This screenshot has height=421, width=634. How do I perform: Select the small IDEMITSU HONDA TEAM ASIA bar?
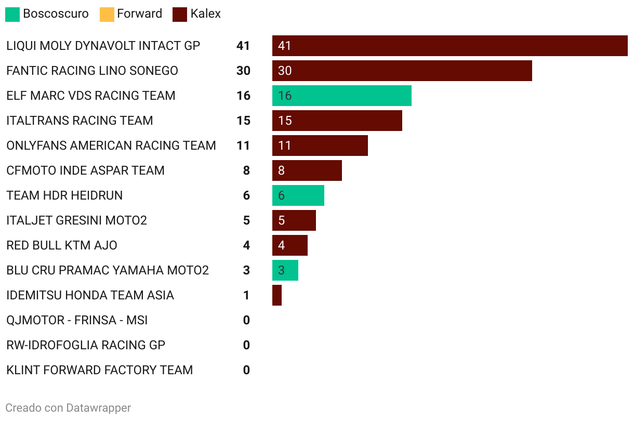pyautogui.click(x=277, y=295)
